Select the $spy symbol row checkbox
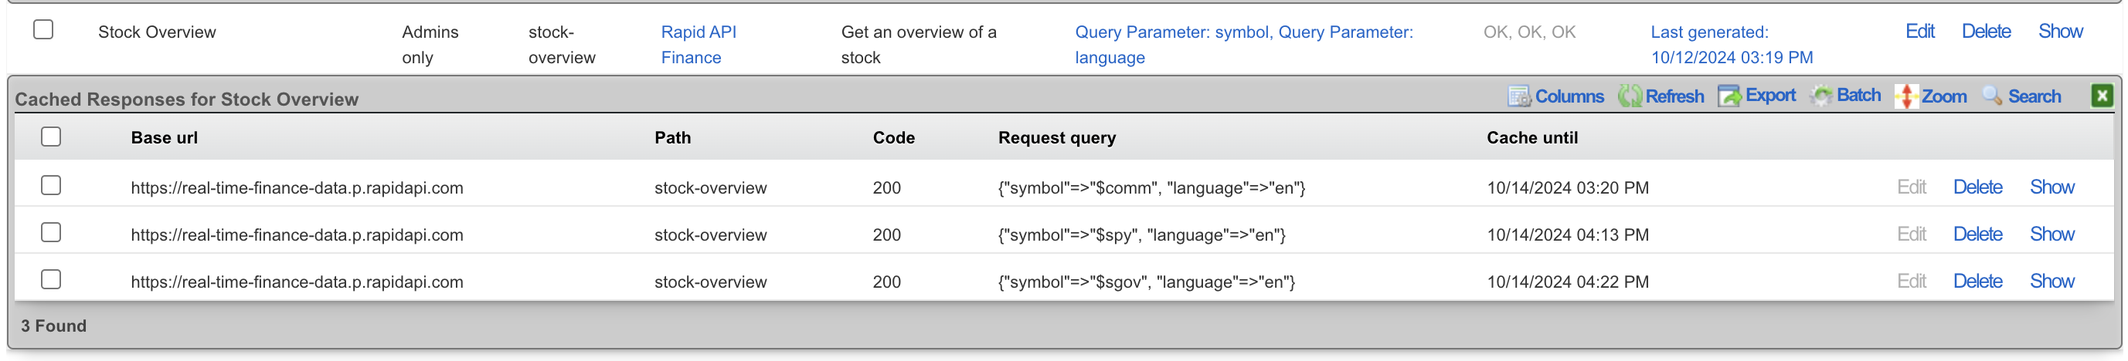This screenshot has width=2128, height=361. coord(51,232)
